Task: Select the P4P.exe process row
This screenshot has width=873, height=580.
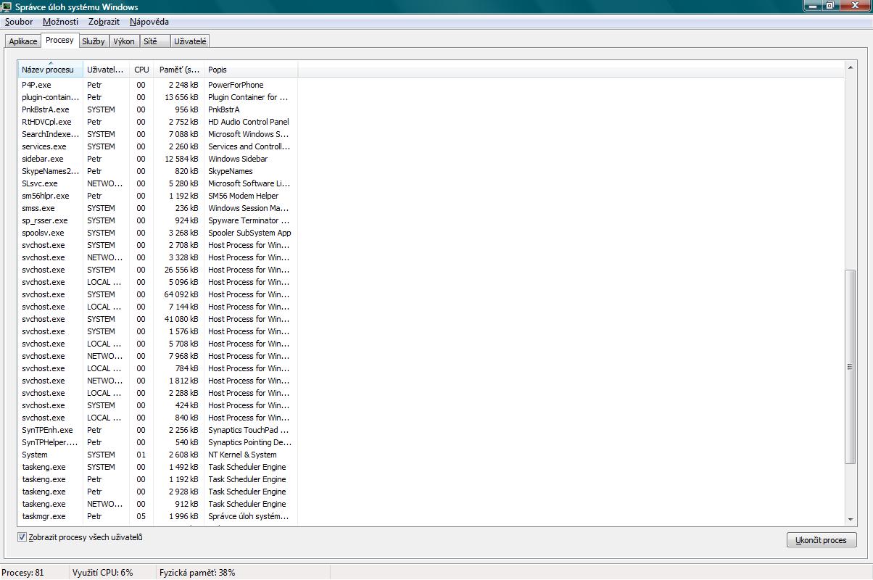Action: tap(157, 85)
